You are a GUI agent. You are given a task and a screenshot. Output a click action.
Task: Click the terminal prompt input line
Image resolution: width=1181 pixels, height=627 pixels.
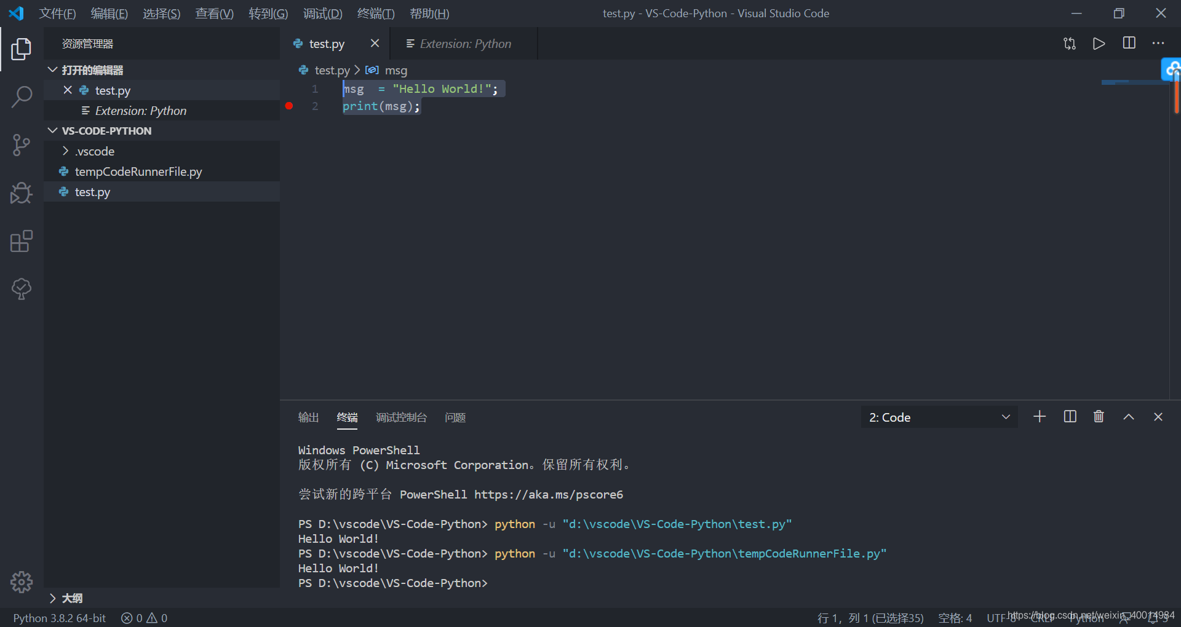pyautogui.click(x=393, y=583)
